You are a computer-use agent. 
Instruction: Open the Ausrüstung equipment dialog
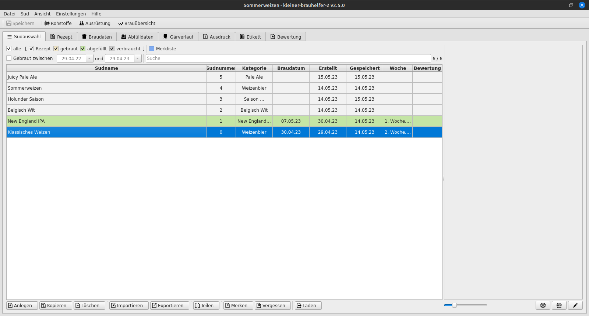coord(95,23)
